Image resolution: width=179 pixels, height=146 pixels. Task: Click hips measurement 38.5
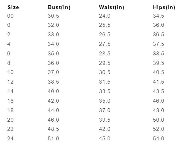[158, 54]
